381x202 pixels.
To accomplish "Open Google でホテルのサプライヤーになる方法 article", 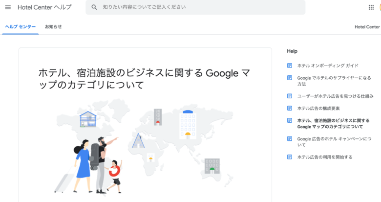I will (x=334, y=81).
